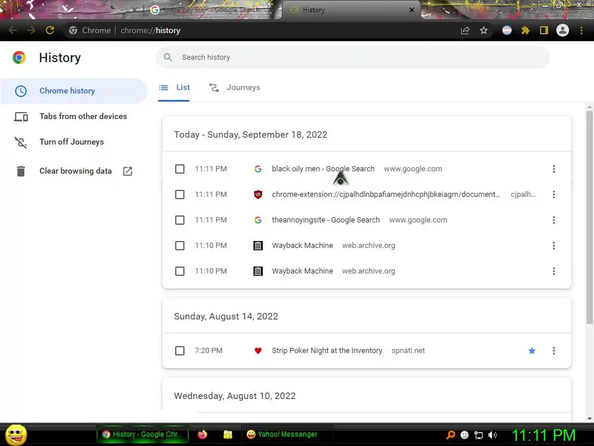The width and height of the screenshot is (594, 446).
Task: Go forward with the forward arrow
Action: tap(31, 30)
